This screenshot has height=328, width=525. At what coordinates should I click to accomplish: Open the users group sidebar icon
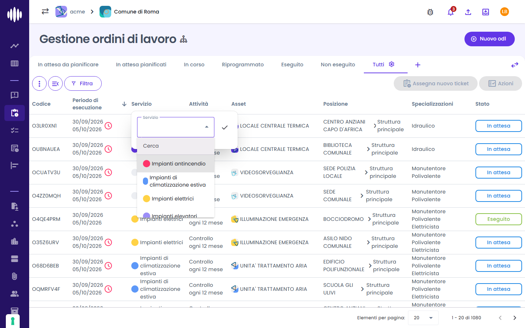(x=15, y=294)
